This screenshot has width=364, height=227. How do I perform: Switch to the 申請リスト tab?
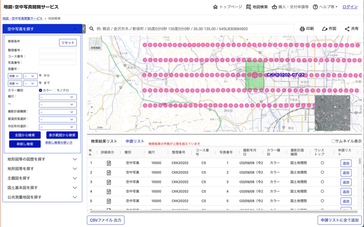tap(135, 141)
